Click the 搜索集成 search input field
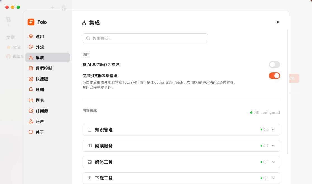Image resolution: width=312 pixels, height=184 pixels. pyautogui.click(x=145, y=38)
